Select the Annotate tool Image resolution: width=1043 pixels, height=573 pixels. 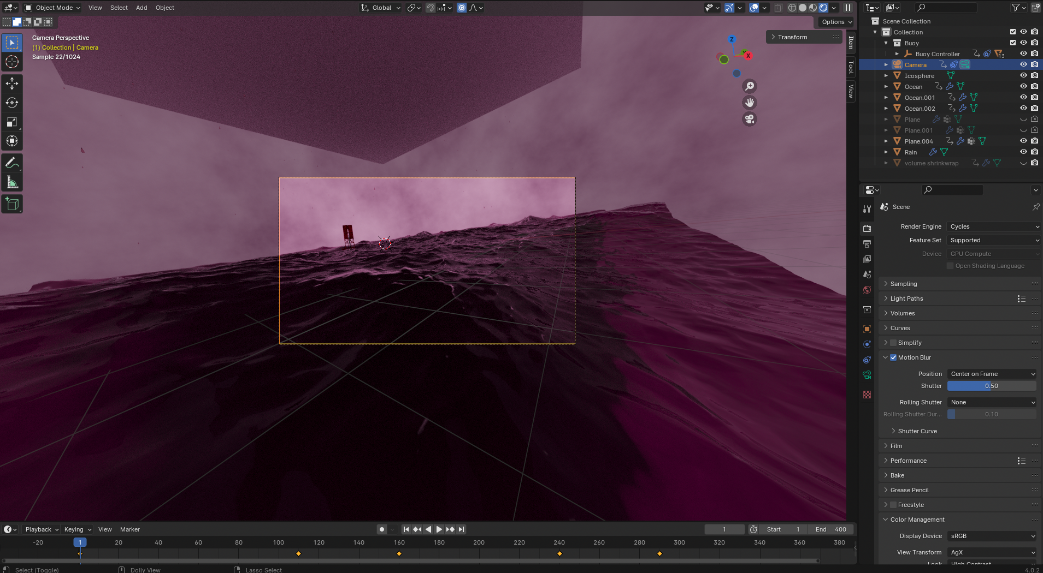pos(12,163)
